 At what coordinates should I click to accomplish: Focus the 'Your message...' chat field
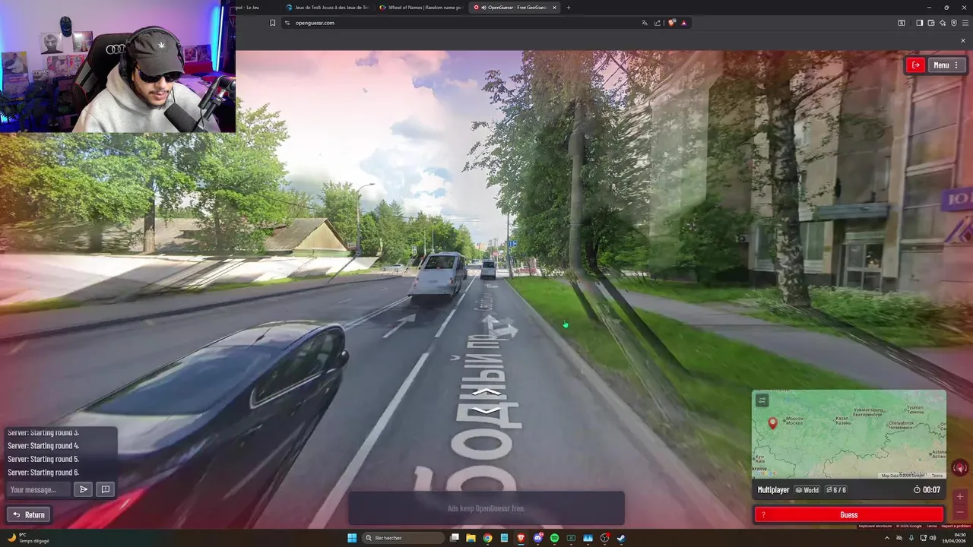39,489
